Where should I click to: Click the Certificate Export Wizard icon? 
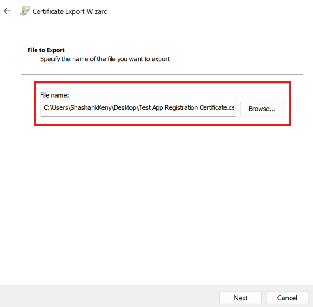pyautogui.click(x=25, y=11)
